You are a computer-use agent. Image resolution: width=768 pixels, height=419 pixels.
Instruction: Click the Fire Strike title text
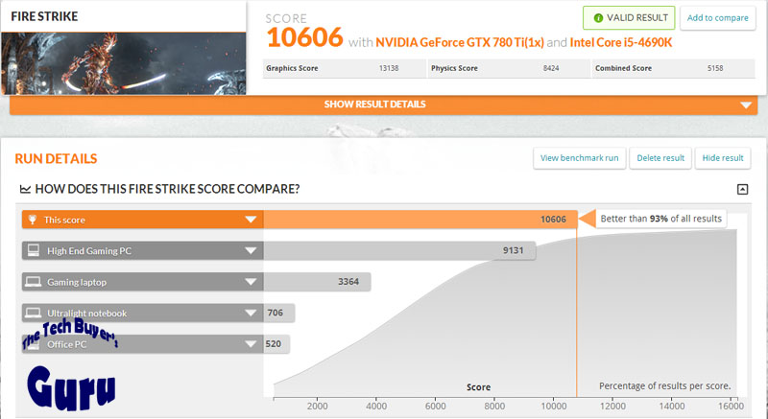44,16
